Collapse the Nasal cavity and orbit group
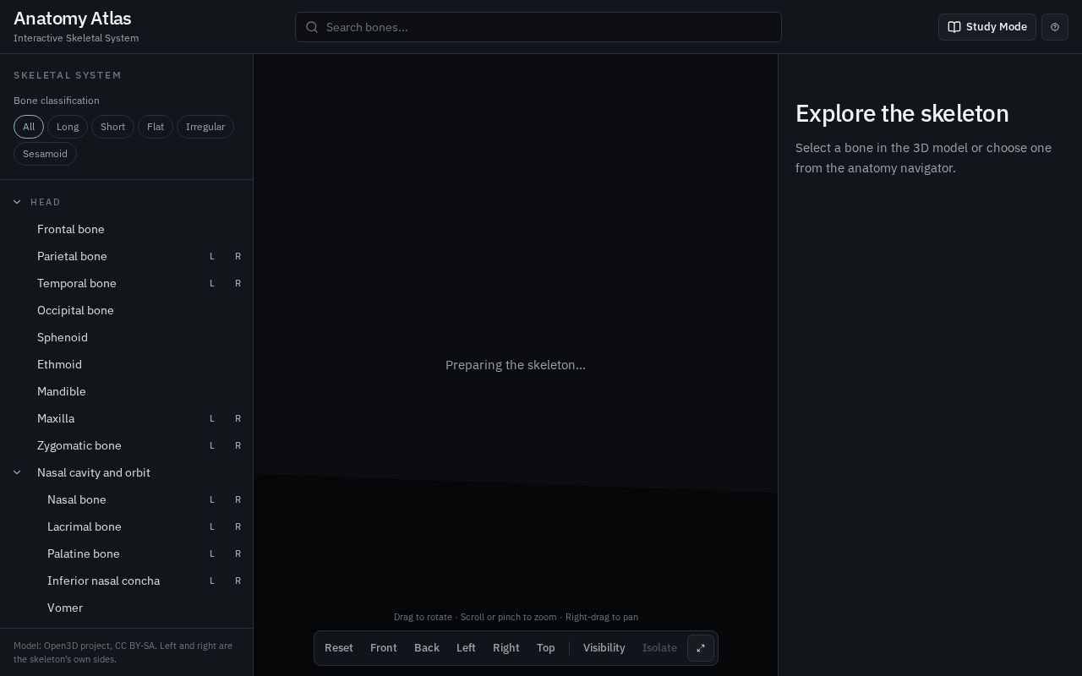Image resolution: width=1082 pixels, height=676 pixels. (x=17, y=472)
